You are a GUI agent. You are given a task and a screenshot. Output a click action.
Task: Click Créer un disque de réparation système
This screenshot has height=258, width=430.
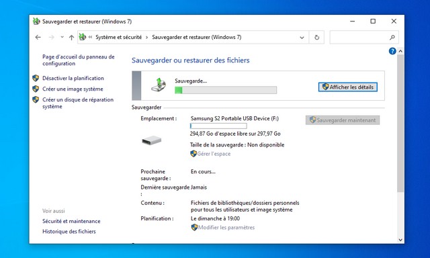point(78,103)
